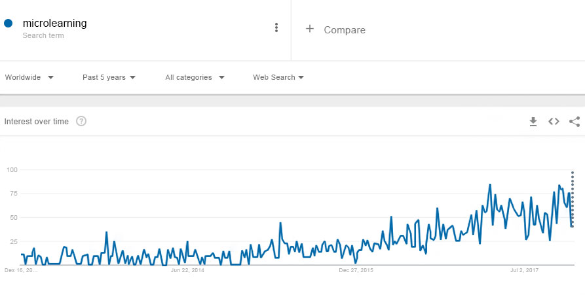Viewport: 585px width, 295px height.
Task: Open the Past 5 years time range dropdown
Action: 109,77
